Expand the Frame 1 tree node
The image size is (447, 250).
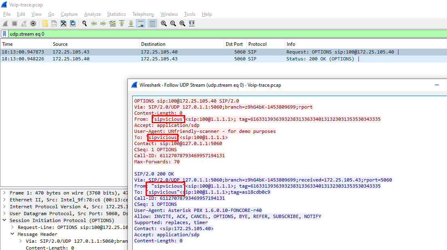tap(4, 193)
